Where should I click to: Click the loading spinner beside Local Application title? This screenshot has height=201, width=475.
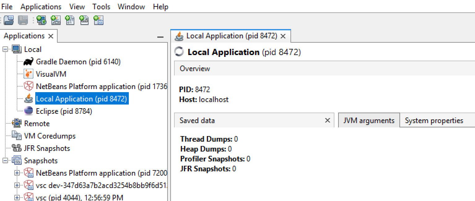(x=179, y=52)
